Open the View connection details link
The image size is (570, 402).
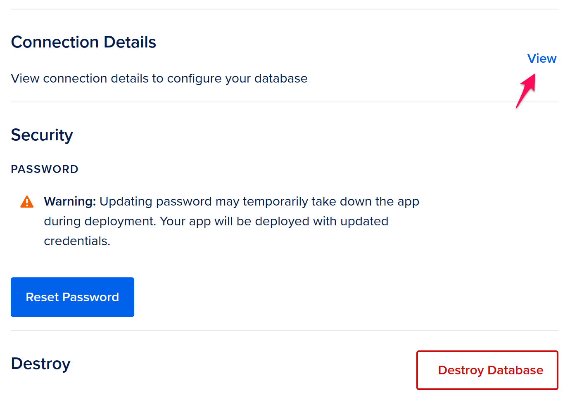point(541,59)
